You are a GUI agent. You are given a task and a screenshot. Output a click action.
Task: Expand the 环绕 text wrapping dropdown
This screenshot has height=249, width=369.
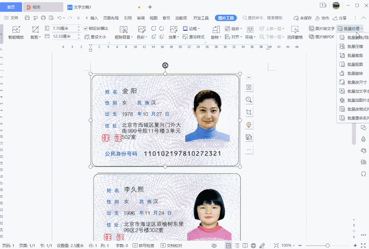(252, 37)
